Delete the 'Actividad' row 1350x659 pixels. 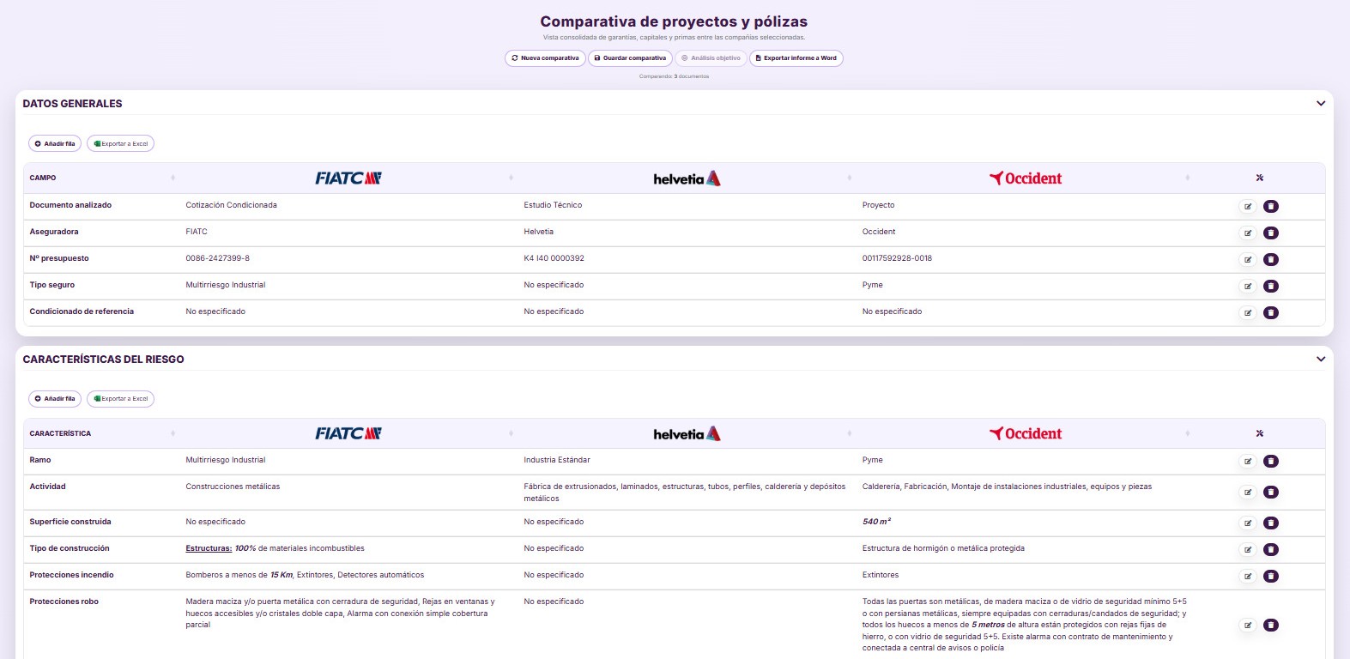pos(1271,493)
